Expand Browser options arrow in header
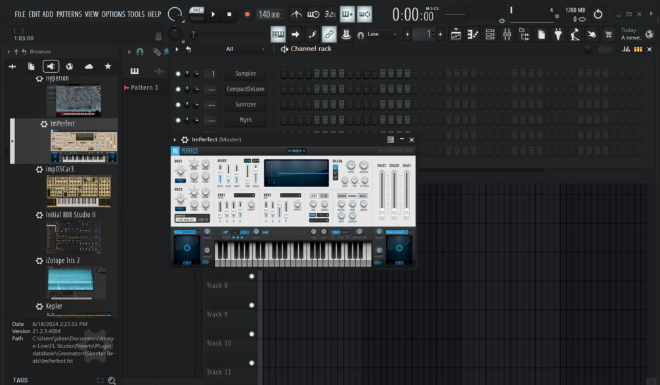660x385 pixels. click(x=9, y=51)
